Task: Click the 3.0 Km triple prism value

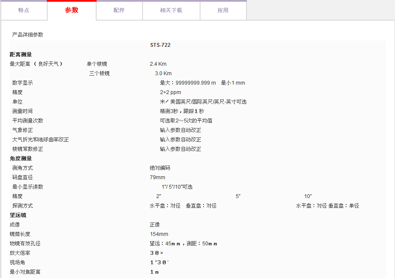Action: pos(163,73)
